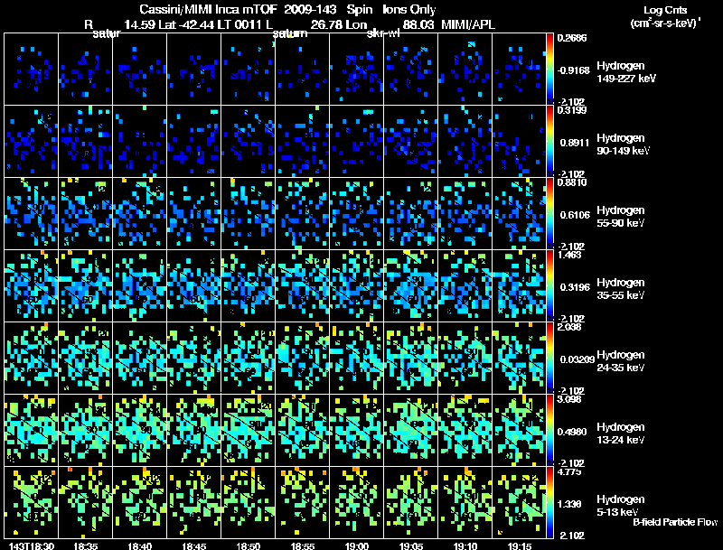
Task: Select the Hydrogen 90-149 keV panel at 18:35
Action: coord(85,141)
